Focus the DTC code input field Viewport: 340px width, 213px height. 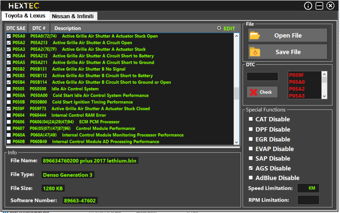[262, 77]
